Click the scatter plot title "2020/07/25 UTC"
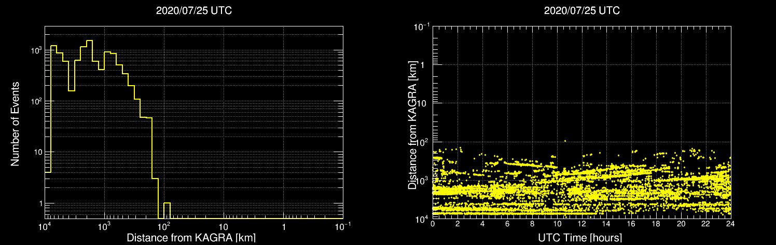This screenshot has width=776, height=245. tap(581, 11)
